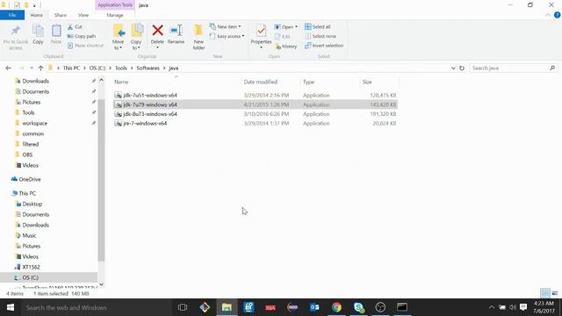
Task: Click Application Tools contextual tab
Action: tap(115, 5)
